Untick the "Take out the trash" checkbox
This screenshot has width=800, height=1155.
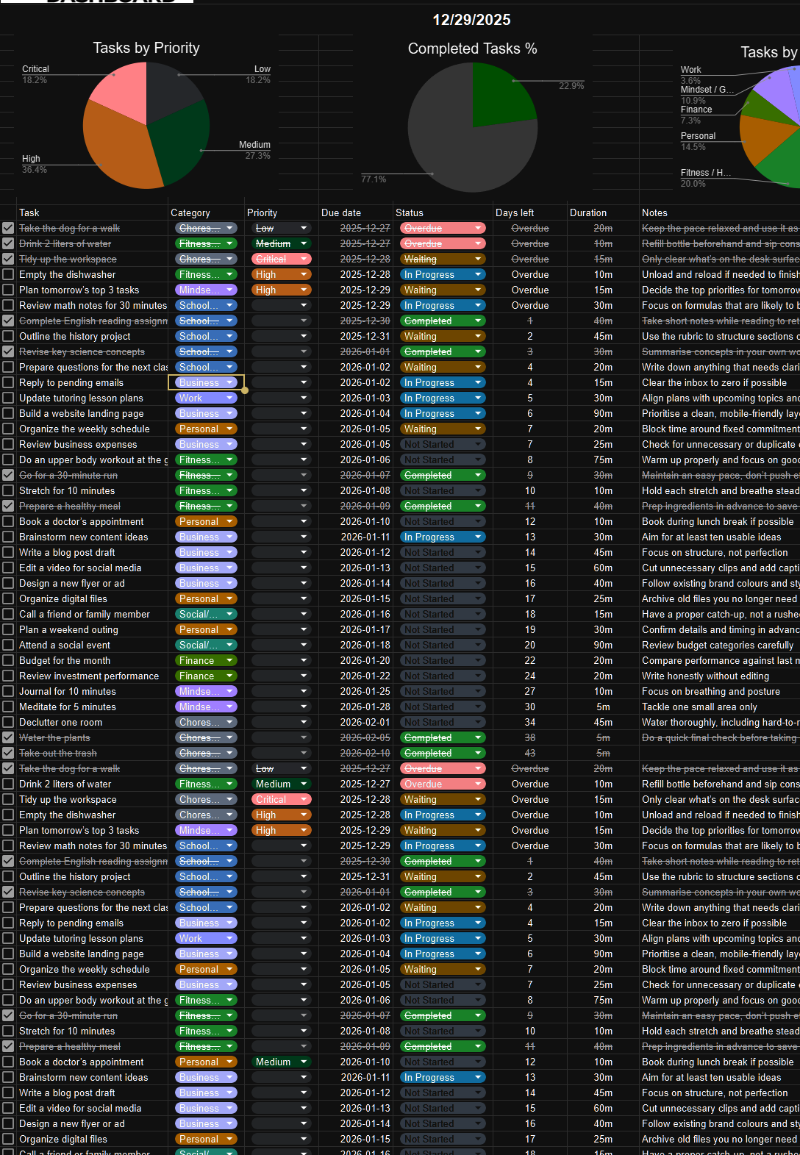8,753
